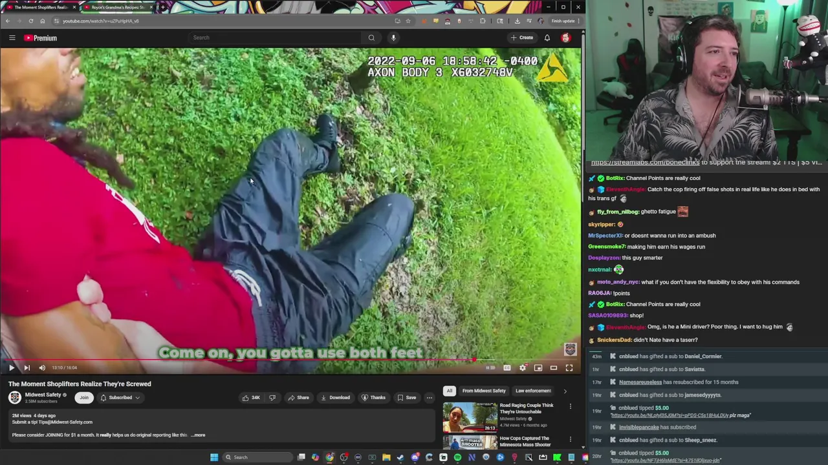This screenshot has width=828, height=465.
Task: Open Steam from the taskbar
Action: (x=400, y=457)
